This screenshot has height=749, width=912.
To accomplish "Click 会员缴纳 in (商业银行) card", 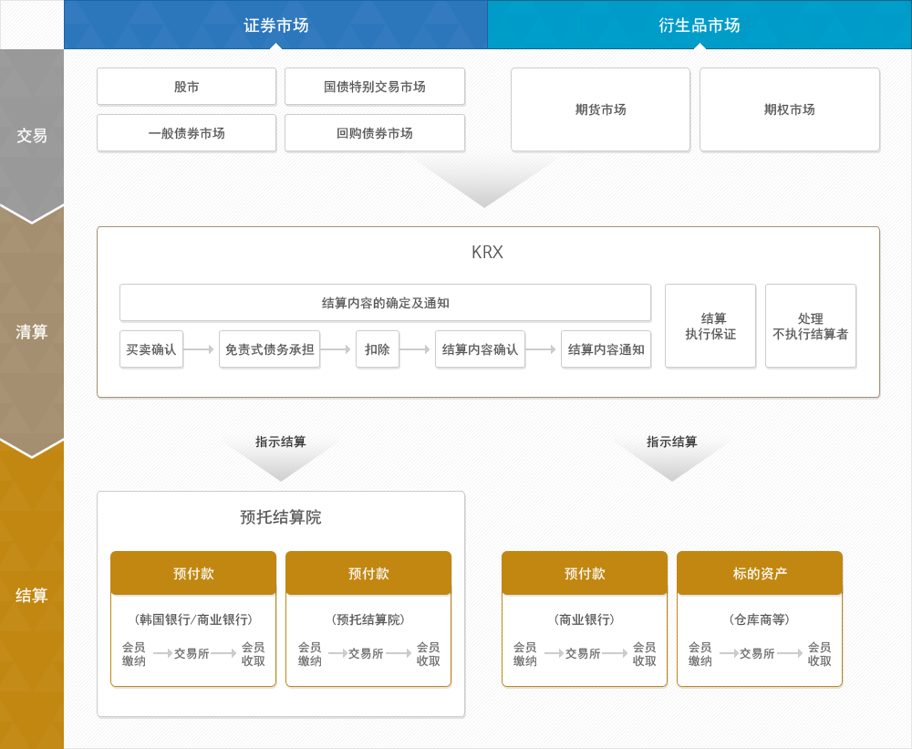I will pyautogui.click(x=524, y=653).
